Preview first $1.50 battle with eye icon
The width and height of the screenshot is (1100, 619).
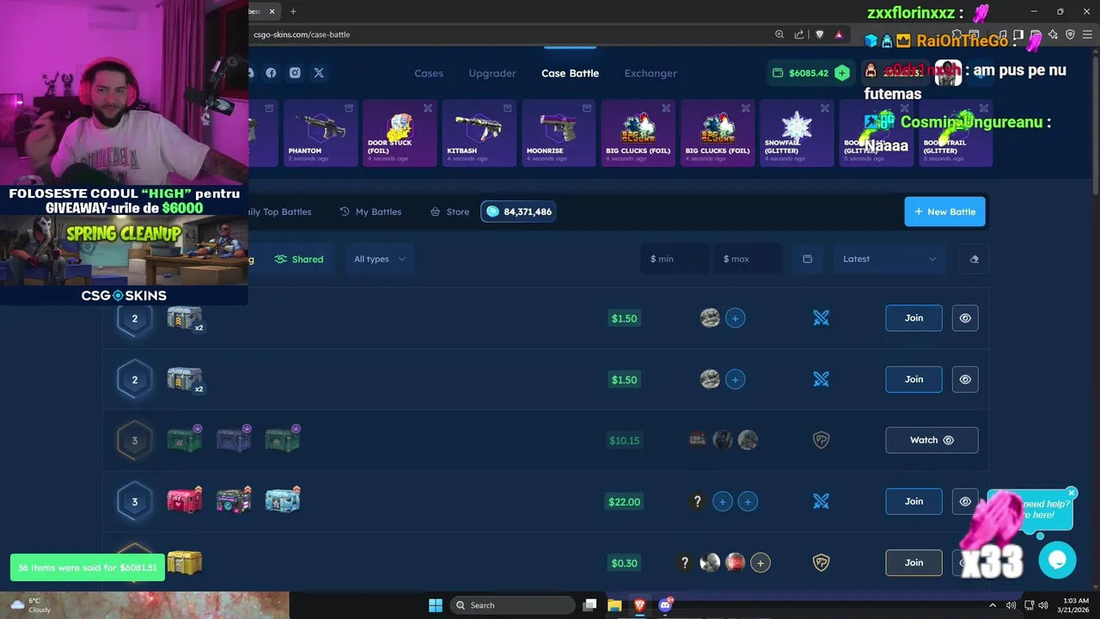click(965, 318)
